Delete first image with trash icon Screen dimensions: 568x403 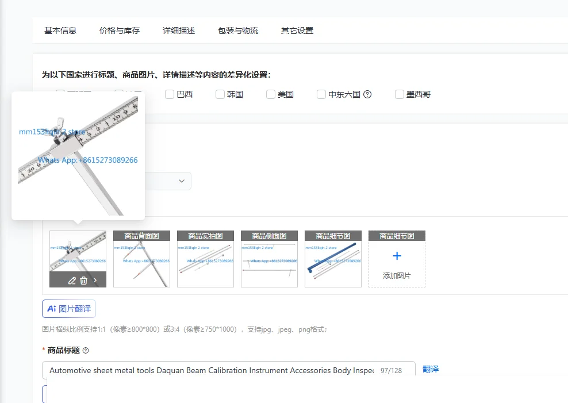coord(84,281)
